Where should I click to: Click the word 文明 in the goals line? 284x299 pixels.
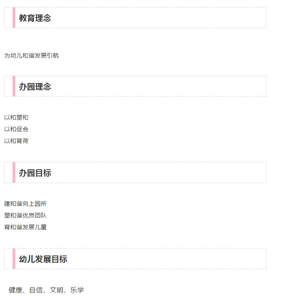(56, 290)
